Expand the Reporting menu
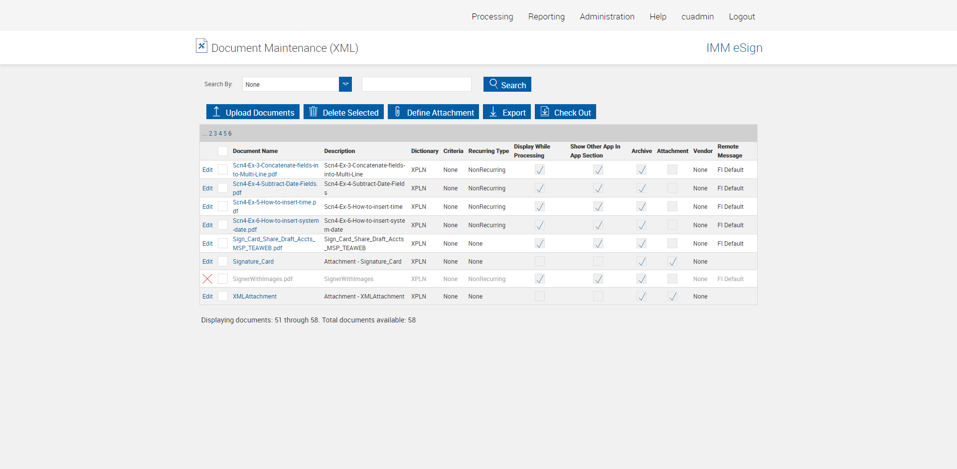The image size is (957, 469). coord(546,16)
